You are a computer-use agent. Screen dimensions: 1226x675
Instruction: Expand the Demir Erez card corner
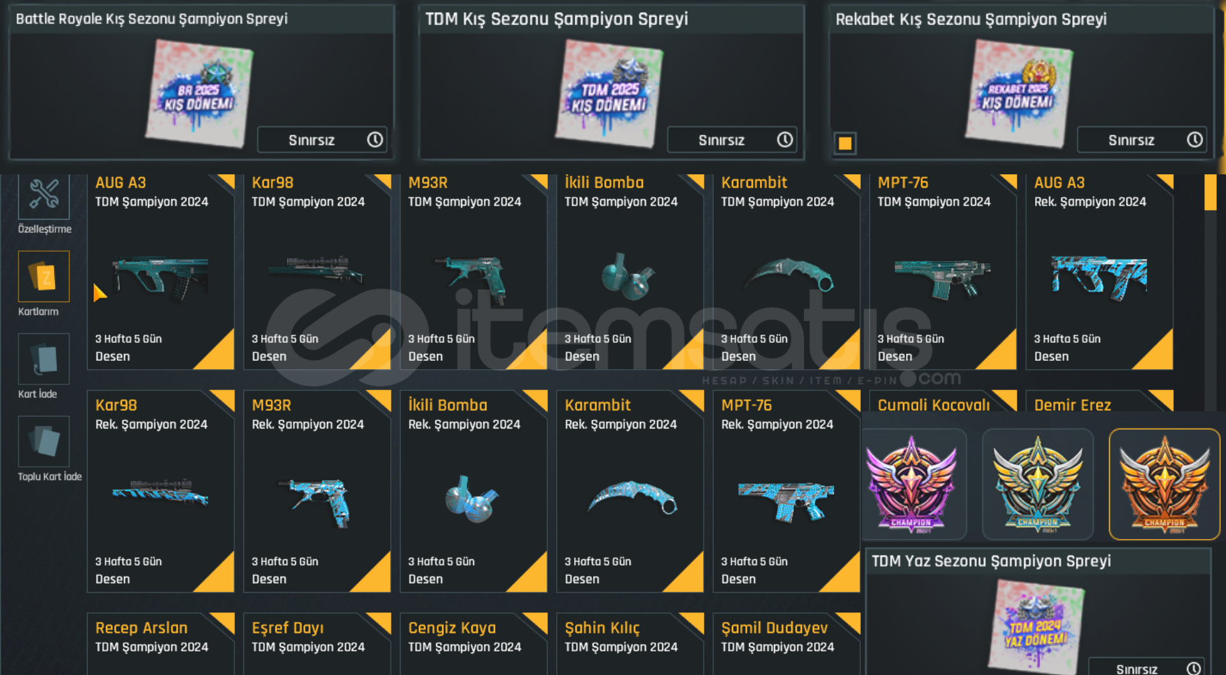coord(1161,400)
